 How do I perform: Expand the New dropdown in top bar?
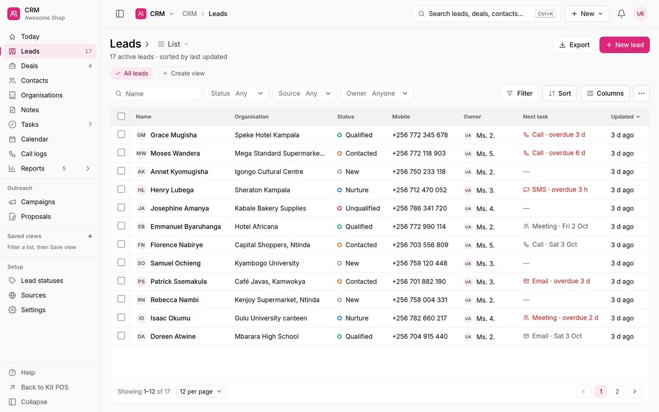click(x=587, y=14)
